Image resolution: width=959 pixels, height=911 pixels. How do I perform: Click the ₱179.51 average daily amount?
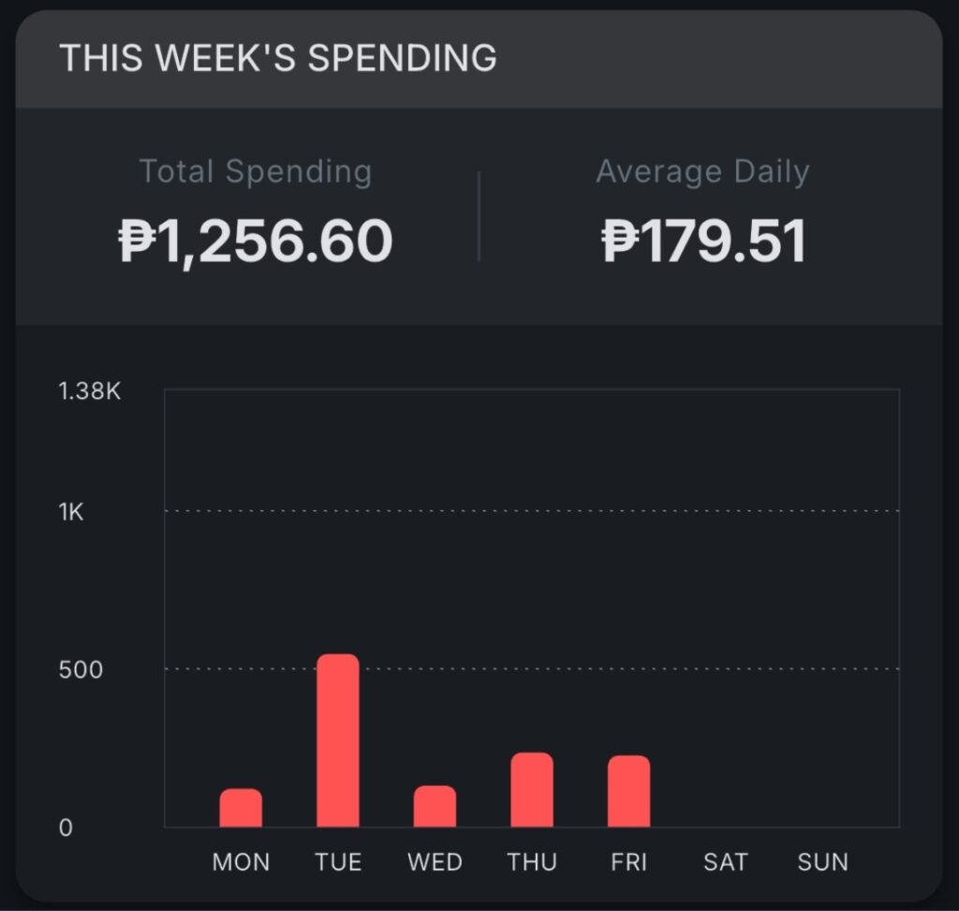[x=702, y=241]
